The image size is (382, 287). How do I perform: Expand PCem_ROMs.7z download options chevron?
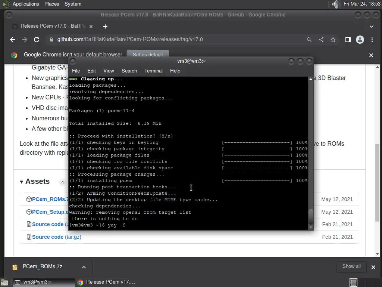click(84, 267)
